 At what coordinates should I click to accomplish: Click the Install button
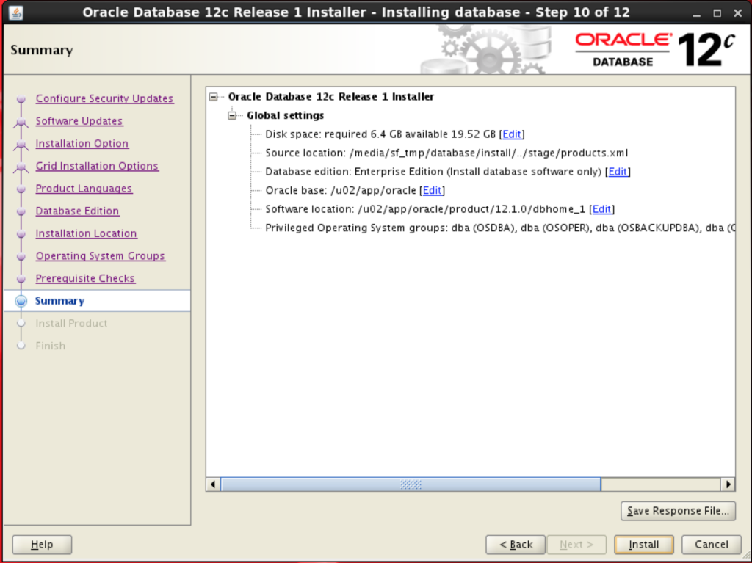pyautogui.click(x=643, y=544)
